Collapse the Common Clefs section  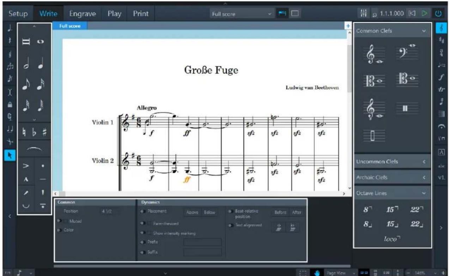pyautogui.click(x=423, y=31)
